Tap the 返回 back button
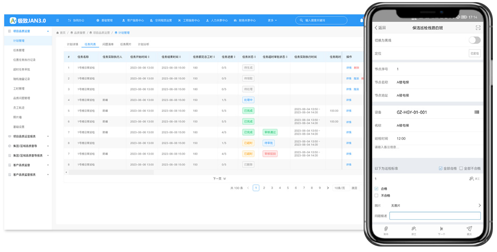The image size is (497, 252). (380, 28)
